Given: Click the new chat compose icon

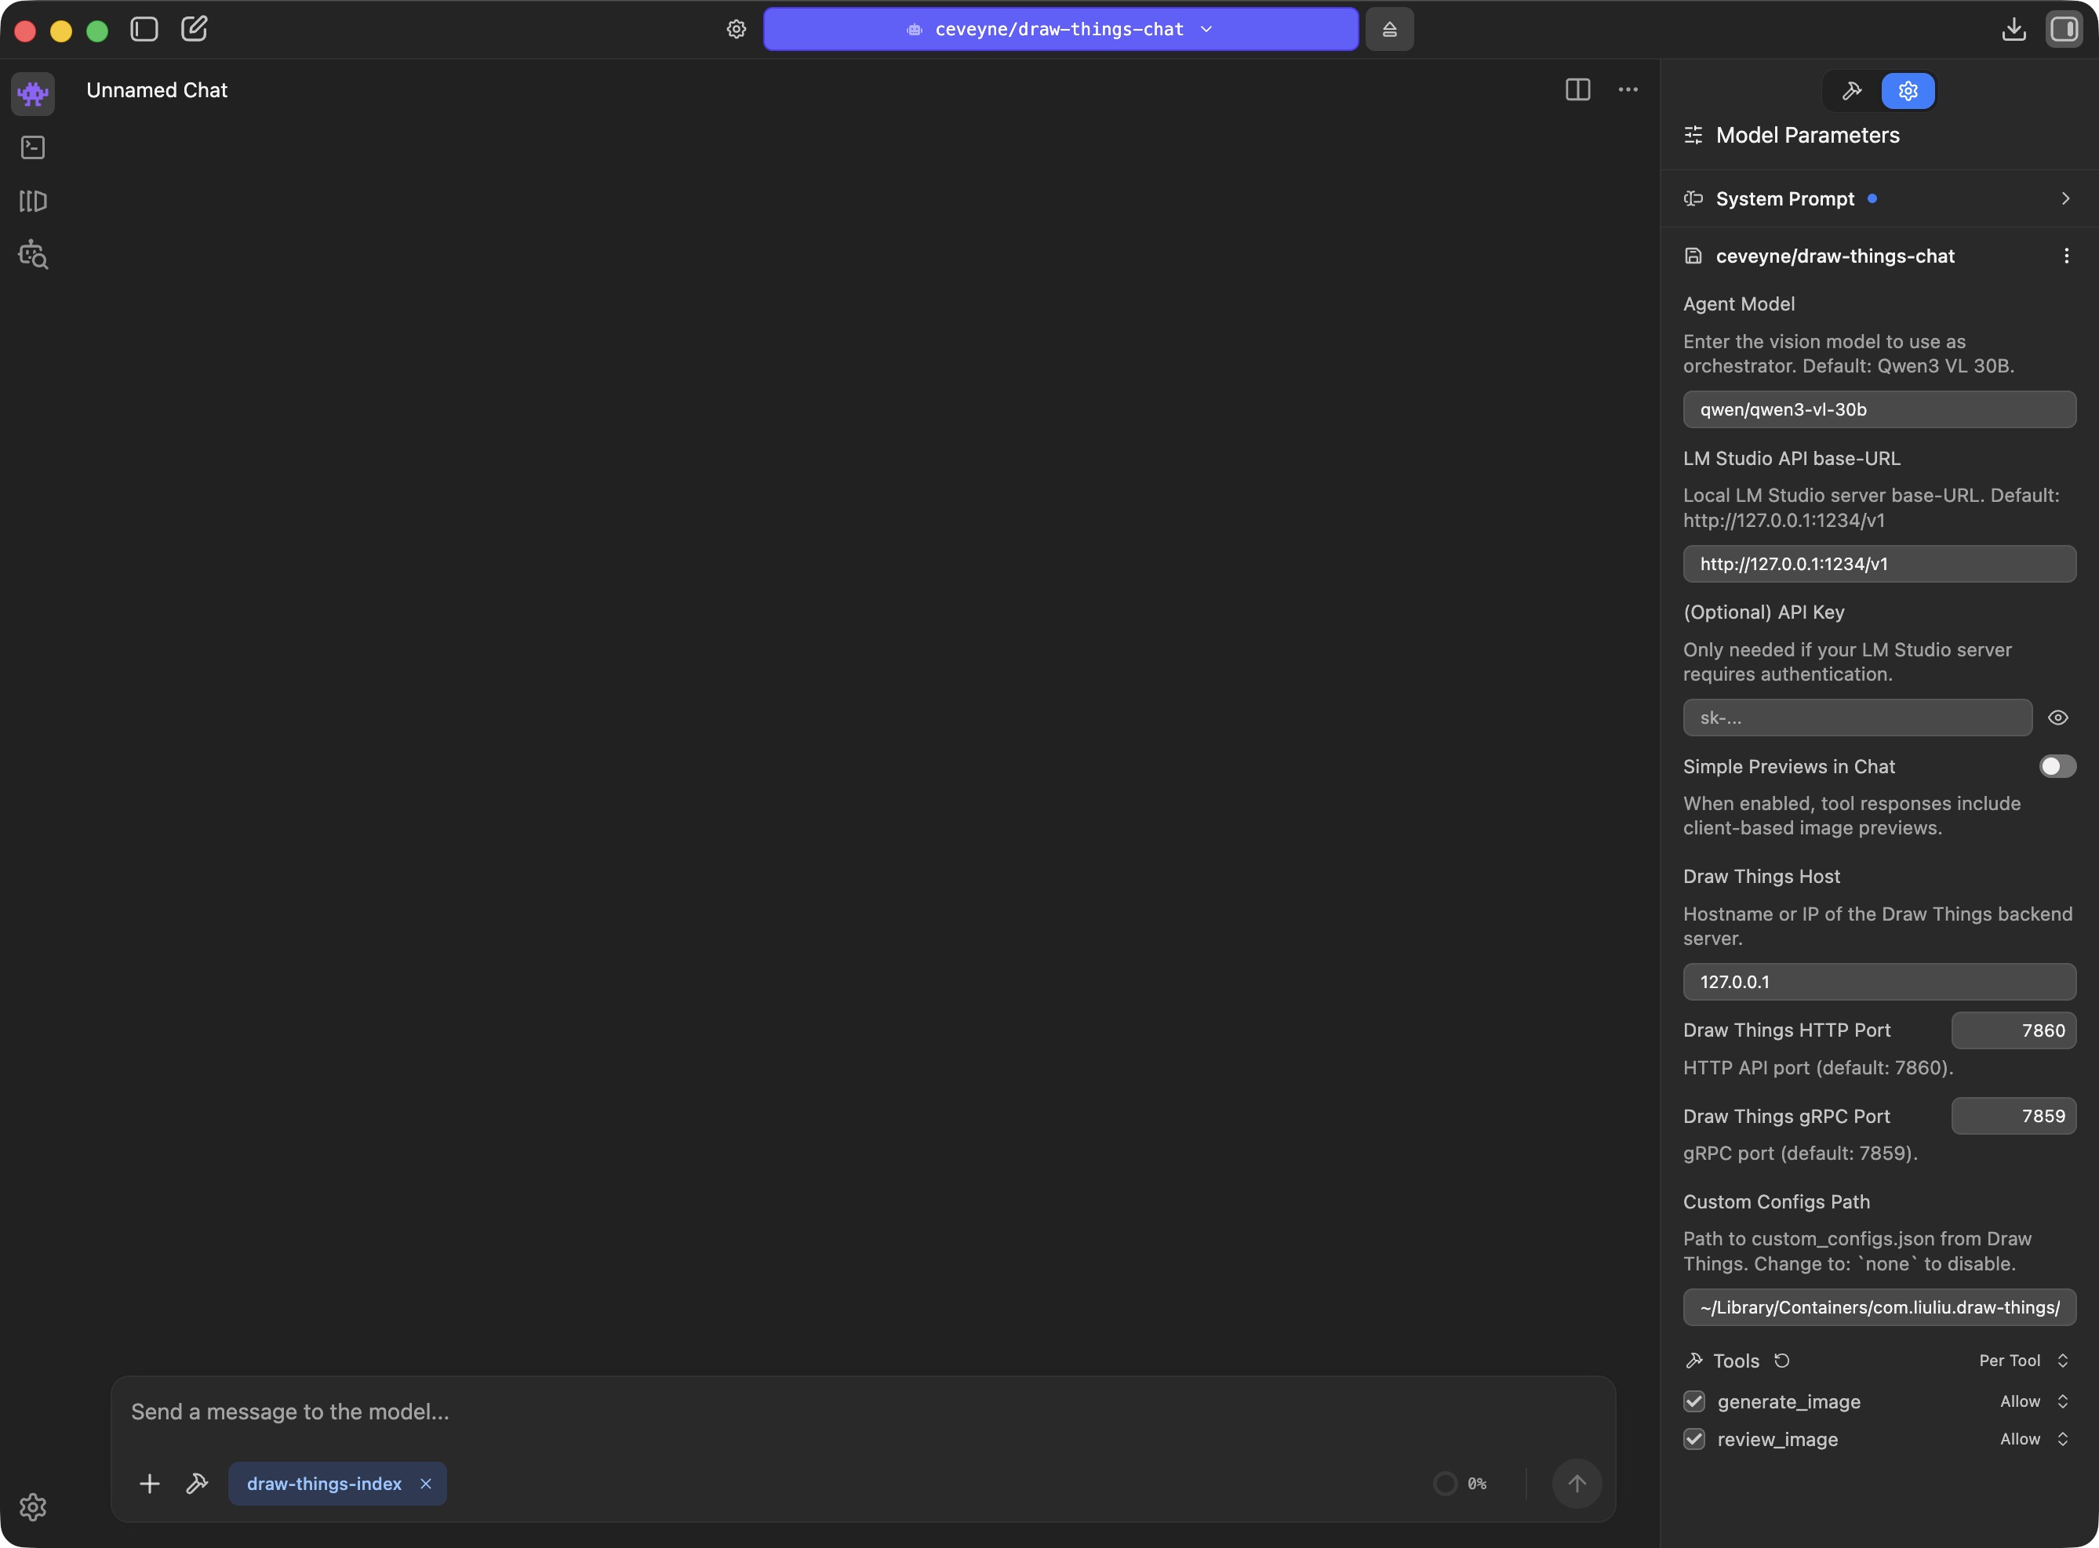Looking at the screenshot, I should pos(194,29).
